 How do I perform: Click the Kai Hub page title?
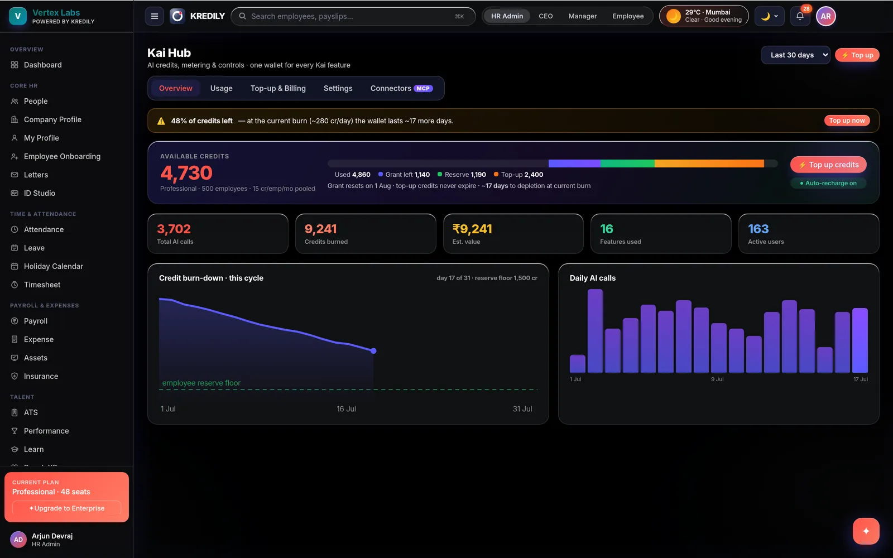pos(169,53)
